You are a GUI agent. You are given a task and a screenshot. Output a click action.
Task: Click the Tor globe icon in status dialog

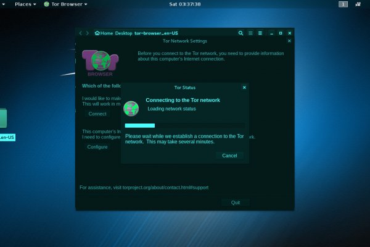(x=131, y=109)
